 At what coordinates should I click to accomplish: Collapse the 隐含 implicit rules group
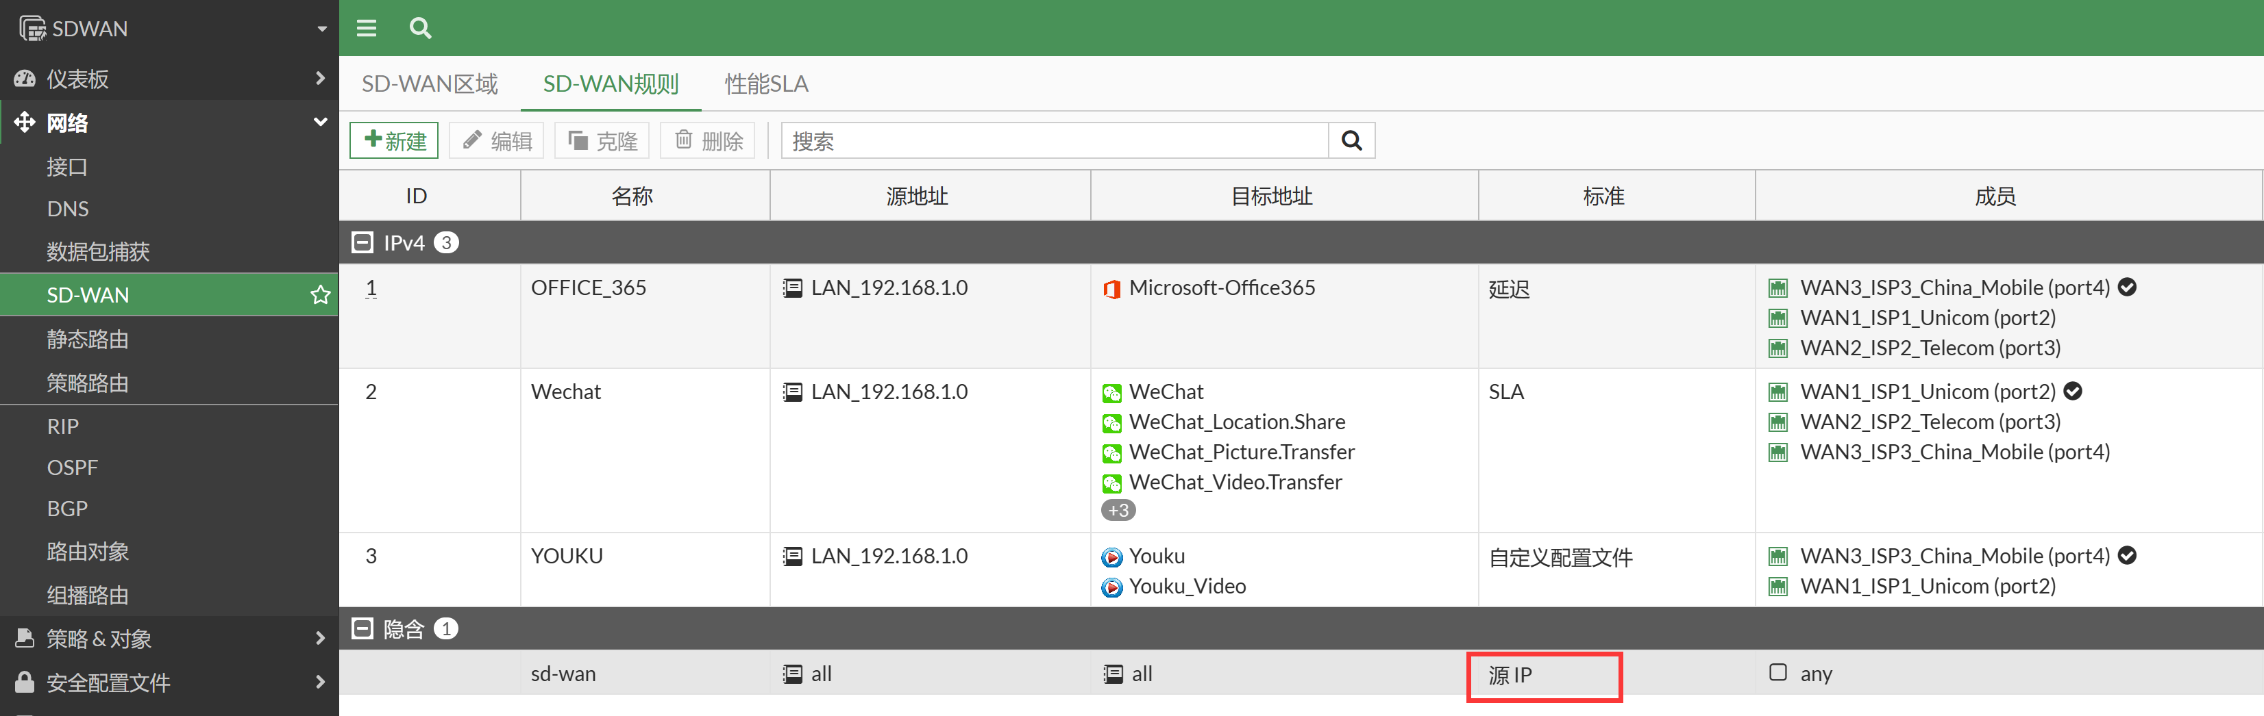point(362,628)
